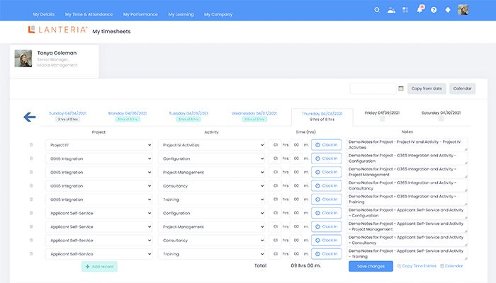Click the user avatar in top bar
Viewport: 496px width, 283px height.
click(463, 10)
